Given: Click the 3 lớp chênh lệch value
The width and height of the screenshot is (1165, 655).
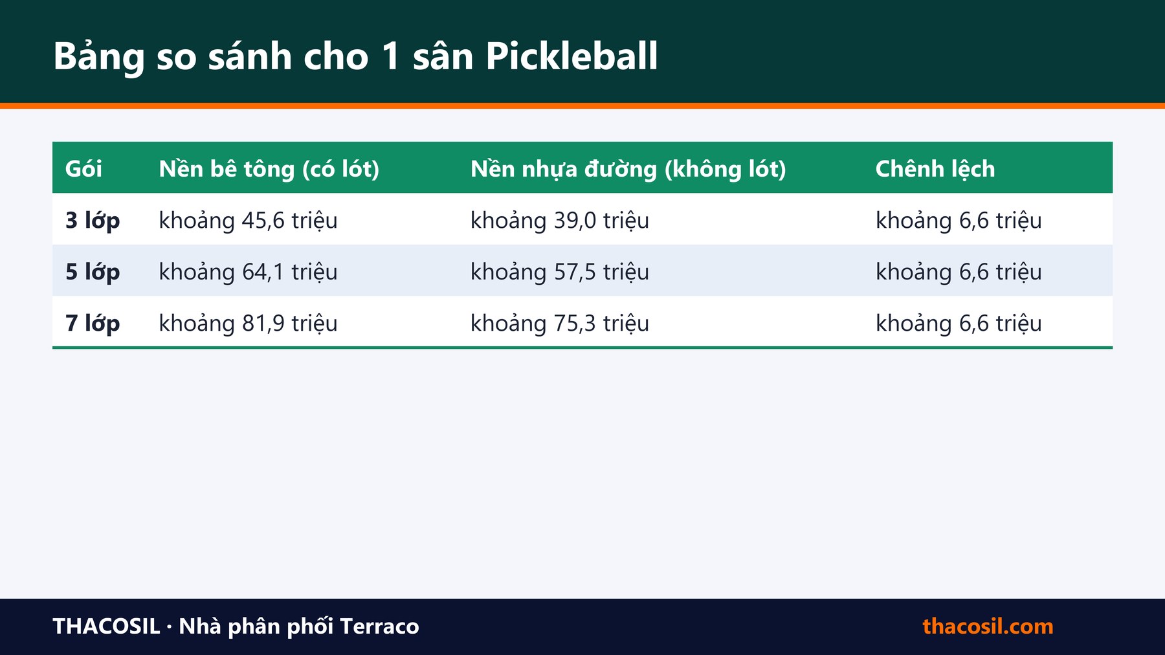Looking at the screenshot, I should [959, 221].
